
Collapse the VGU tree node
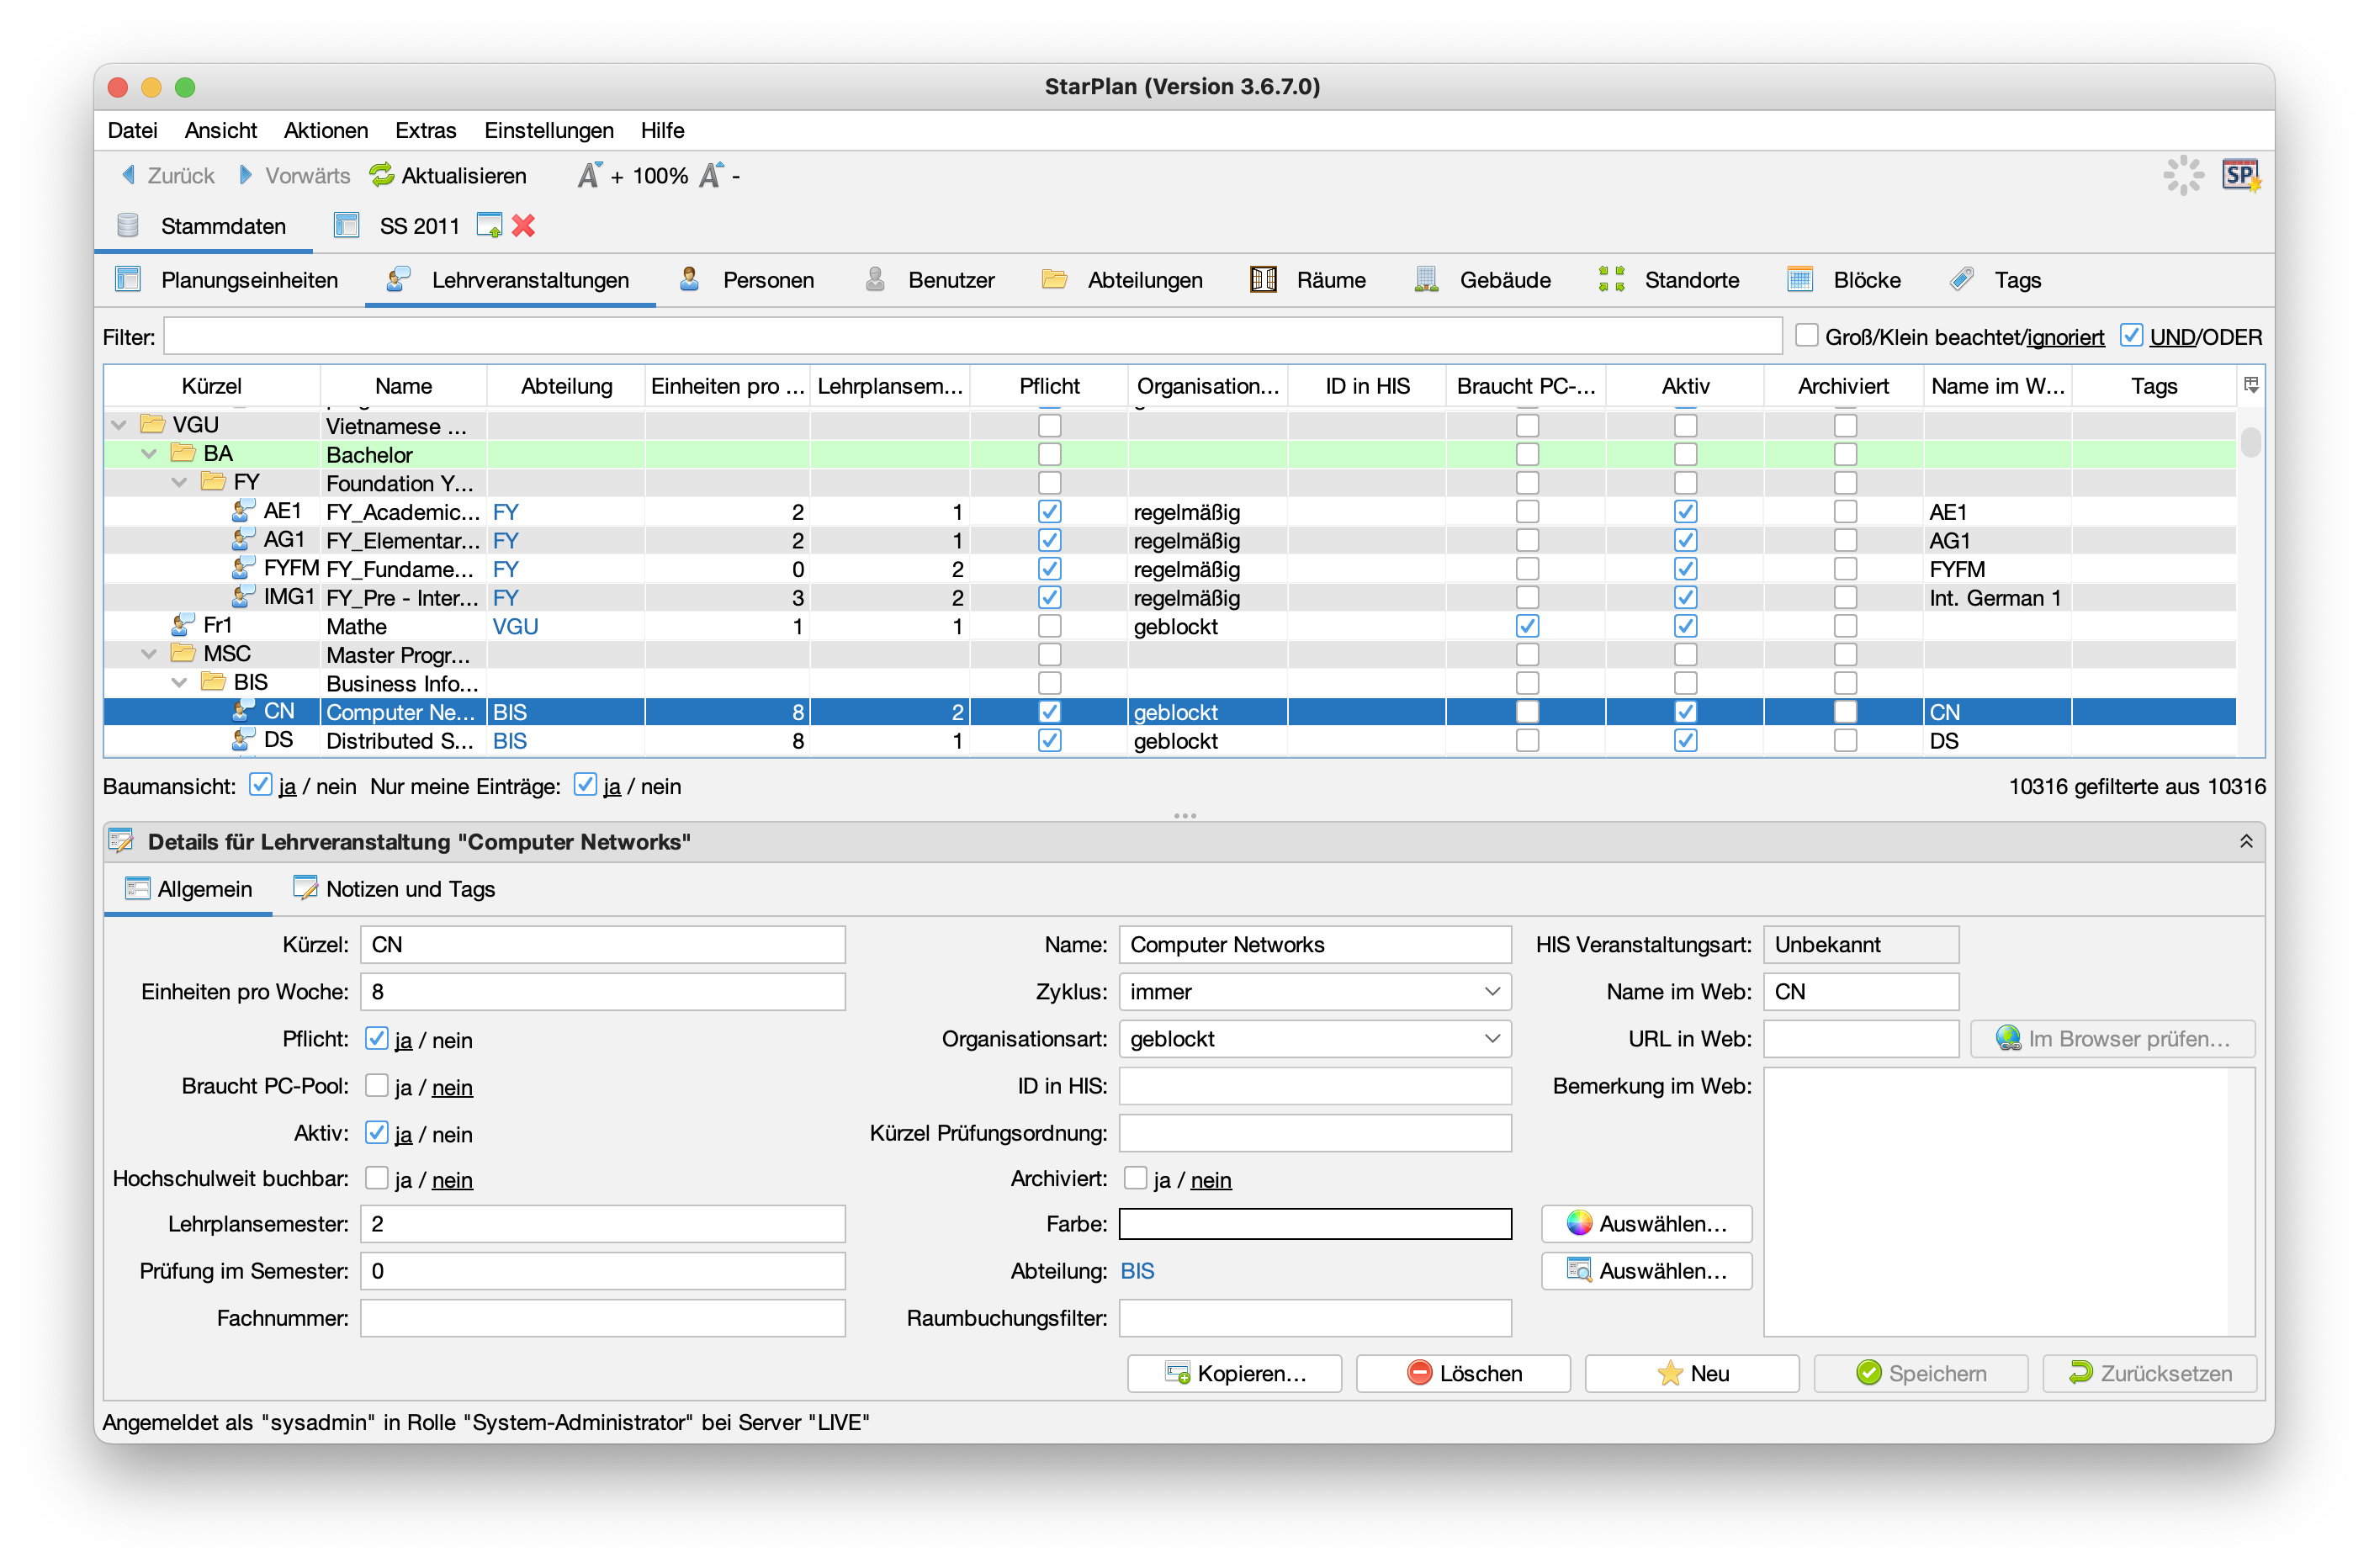pyautogui.click(x=119, y=425)
